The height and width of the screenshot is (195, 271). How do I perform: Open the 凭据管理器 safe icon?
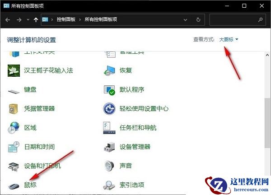14,109
